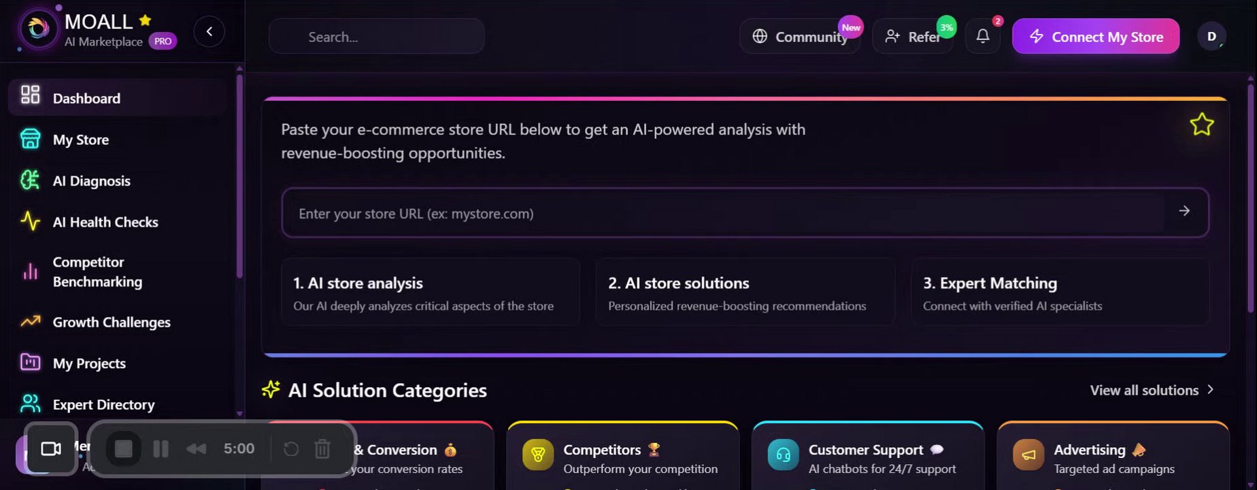
Task: Toggle the recorder camera button
Action: pos(51,448)
